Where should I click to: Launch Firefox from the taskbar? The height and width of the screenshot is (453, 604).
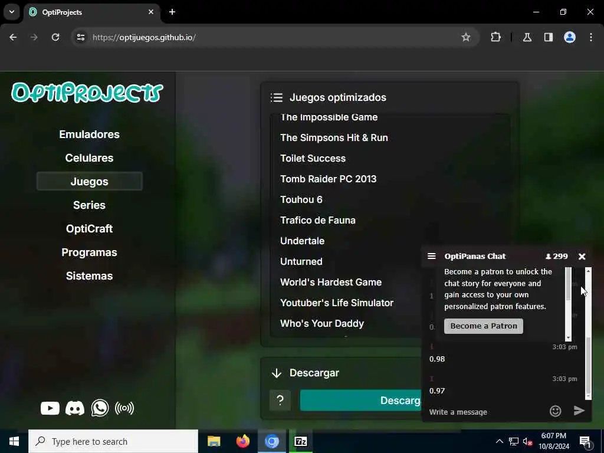242,441
